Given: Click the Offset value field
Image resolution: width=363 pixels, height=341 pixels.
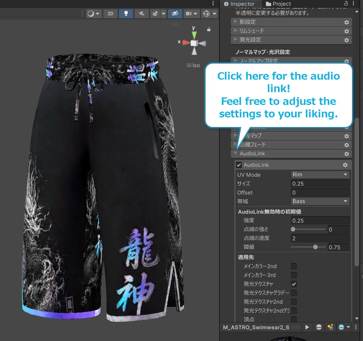Looking at the screenshot, I should [x=320, y=193].
